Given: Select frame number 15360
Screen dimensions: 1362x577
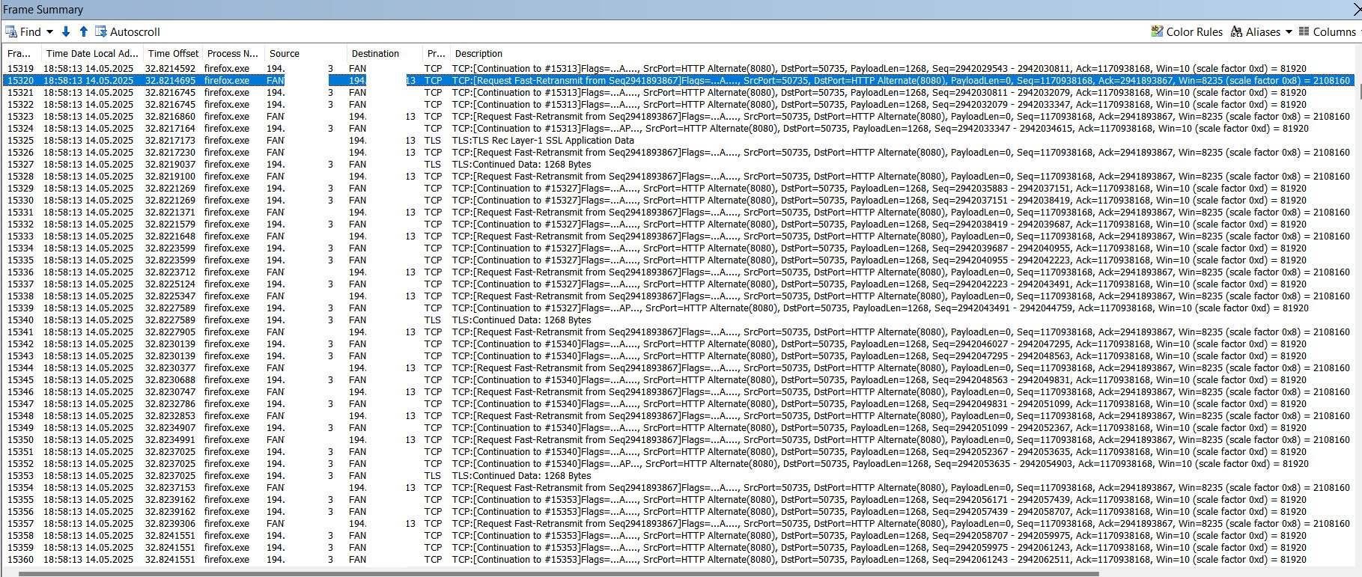Looking at the screenshot, I should click(20, 560).
